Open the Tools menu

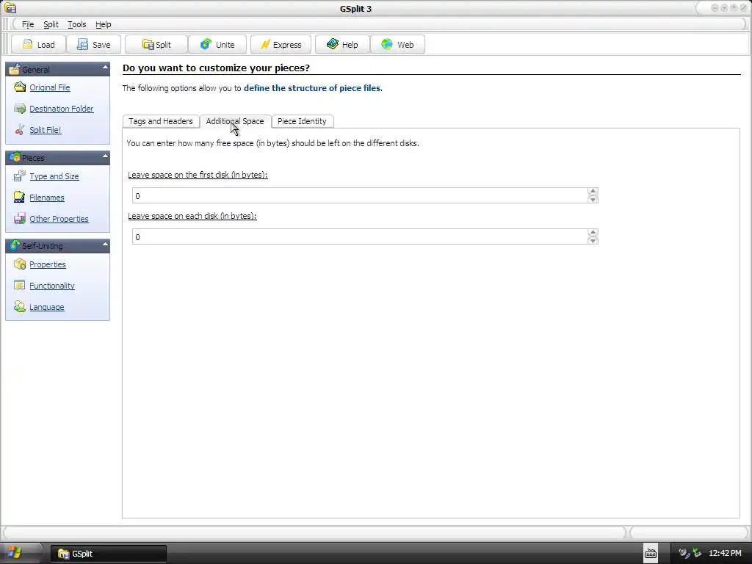[76, 24]
